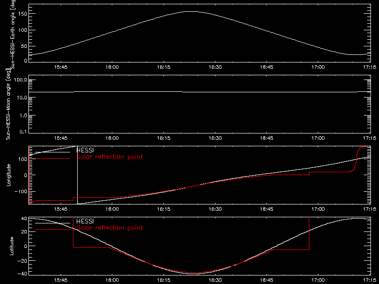Click 17:00 under the Longitude plot

(318, 209)
